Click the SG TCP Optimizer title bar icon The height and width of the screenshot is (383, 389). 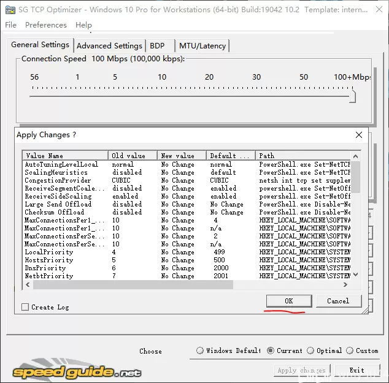(10, 10)
